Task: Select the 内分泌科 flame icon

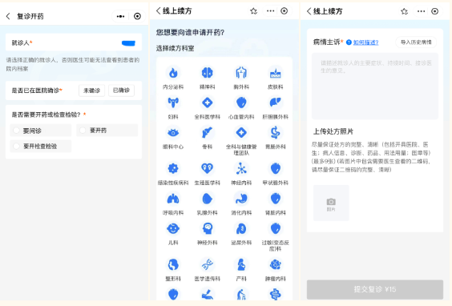Action: tap(173, 73)
